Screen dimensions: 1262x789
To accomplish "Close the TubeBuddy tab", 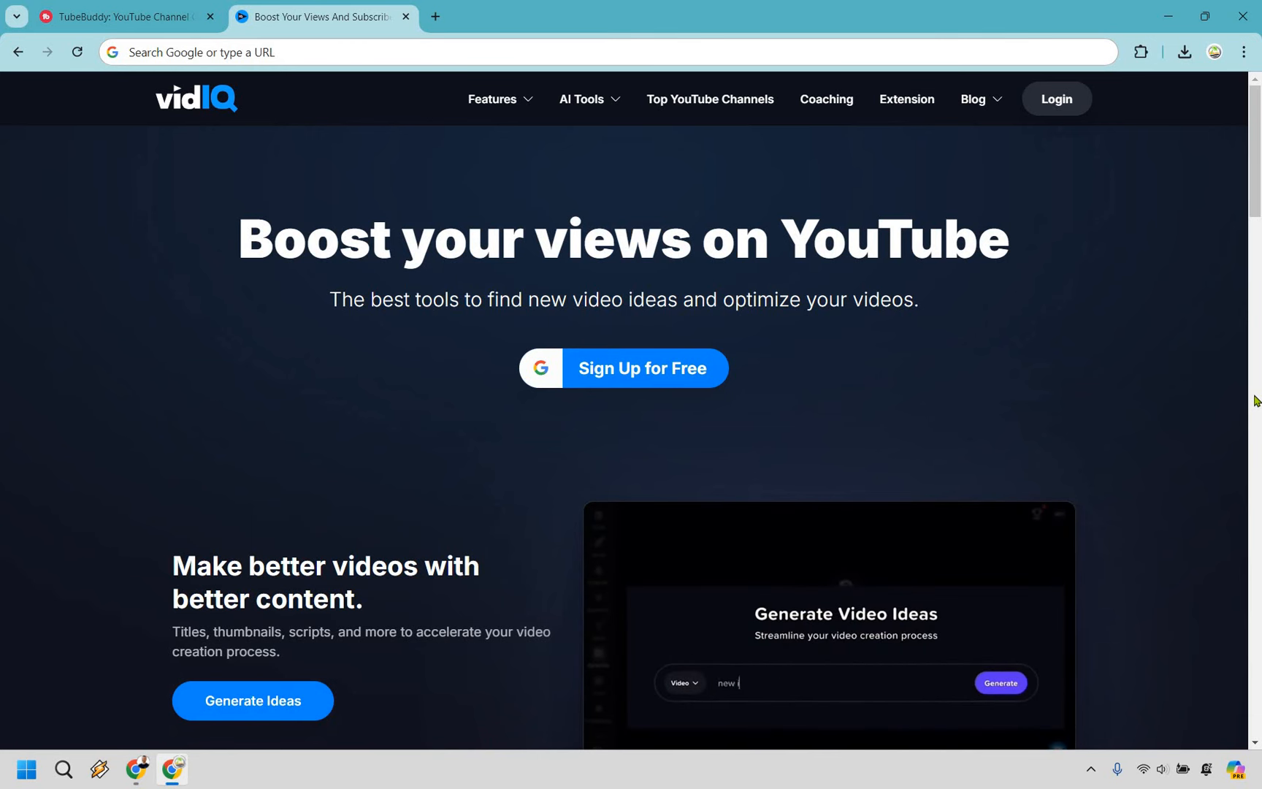I will [x=210, y=16].
